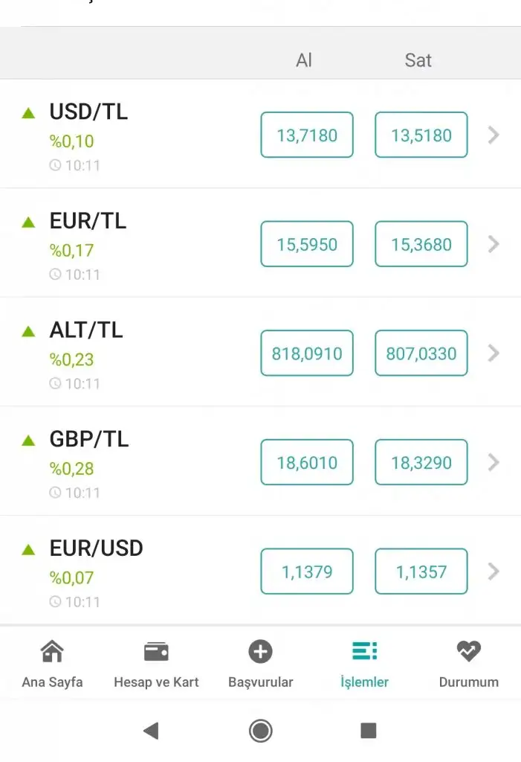This screenshot has width=521, height=762.
Task: Tap the Android recents square
Action: (x=368, y=731)
